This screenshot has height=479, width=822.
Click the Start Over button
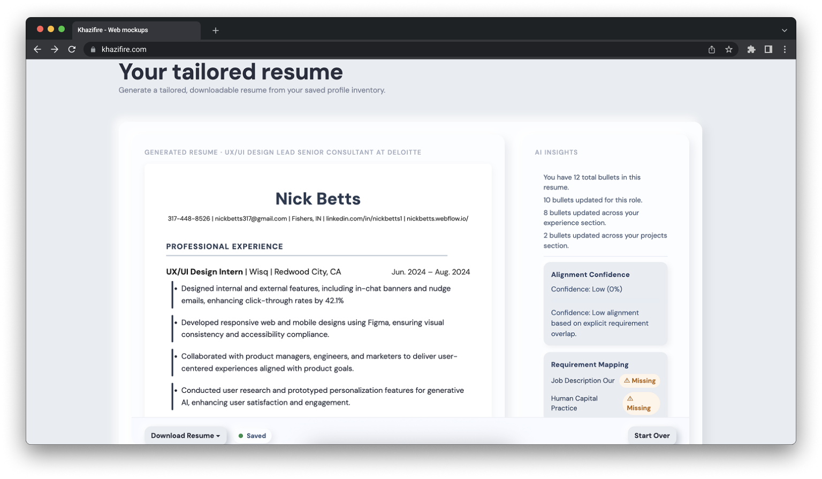(x=652, y=436)
